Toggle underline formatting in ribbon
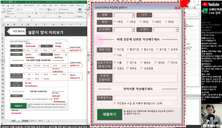The height and width of the screenshot is (128, 222). 22,13
